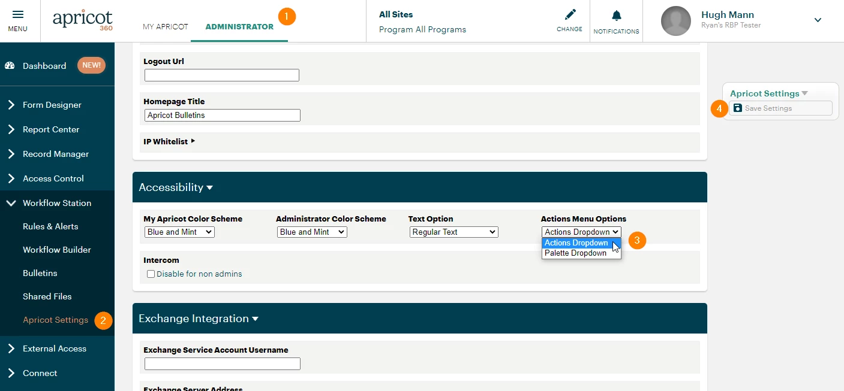Open Bulletins menu item
The width and height of the screenshot is (844, 391).
[40, 273]
